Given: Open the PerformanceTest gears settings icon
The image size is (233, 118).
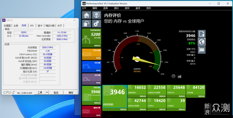Looking at the screenshot, I should [x=96, y=24].
